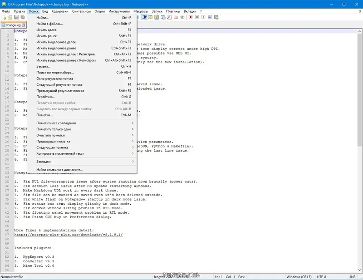Click the run macro multiple times icon

pos(210,17)
